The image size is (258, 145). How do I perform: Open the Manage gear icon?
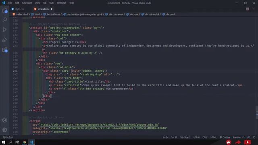coord(4,130)
